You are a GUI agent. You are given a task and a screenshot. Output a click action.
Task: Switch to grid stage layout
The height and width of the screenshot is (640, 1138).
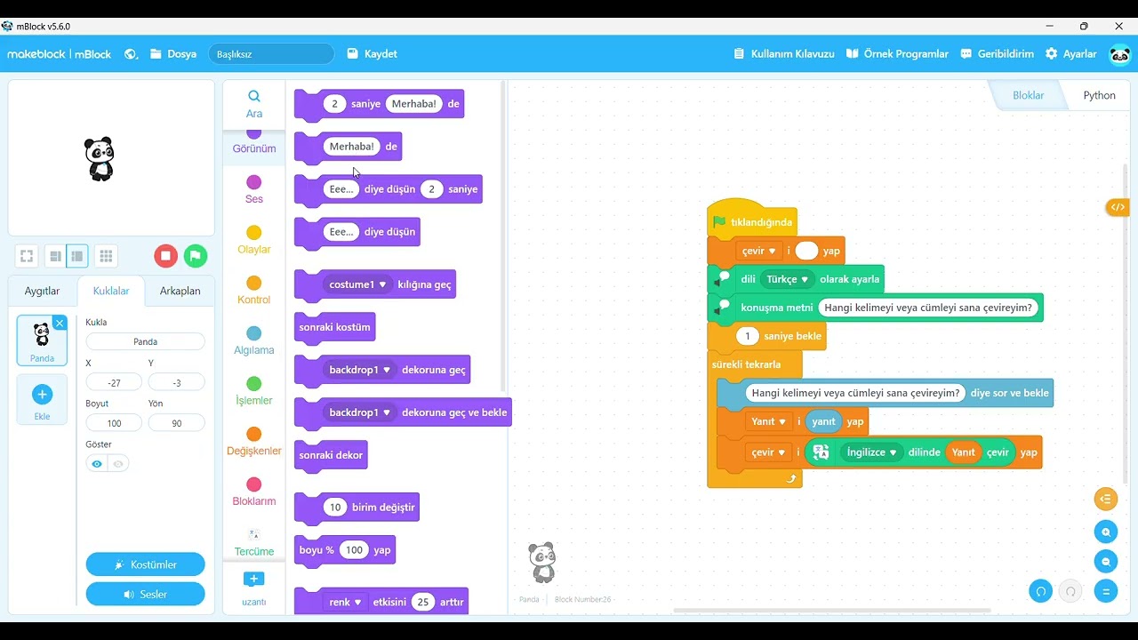click(106, 256)
